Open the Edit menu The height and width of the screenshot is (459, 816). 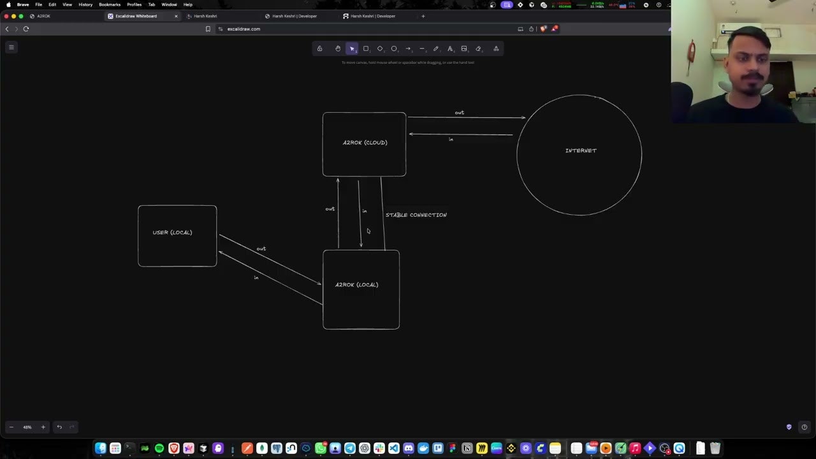[52, 4]
